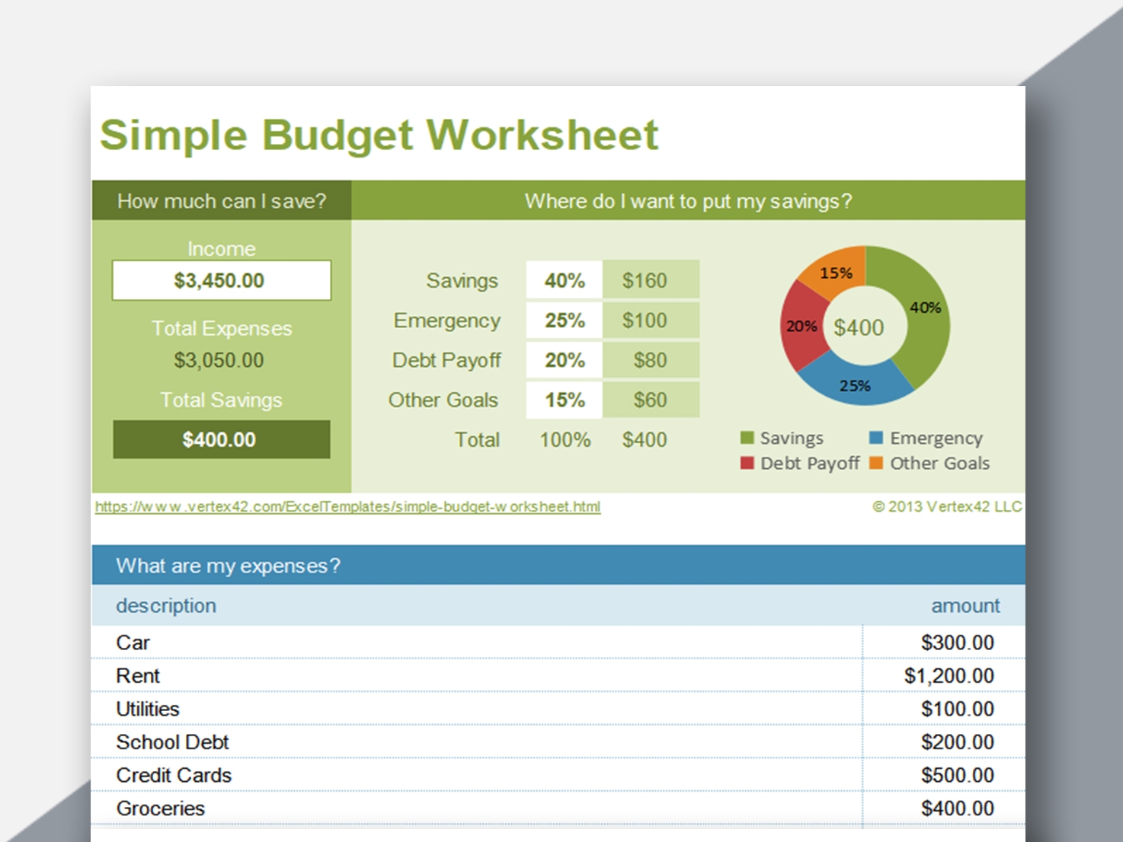The image size is (1123, 842).
Task: Click the orange 15% donut chart segment
Action: point(836,272)
